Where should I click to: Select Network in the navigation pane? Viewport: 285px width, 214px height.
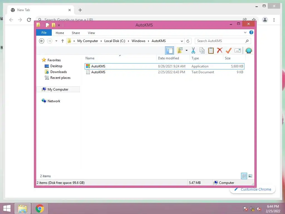click(x=54, y=101)
